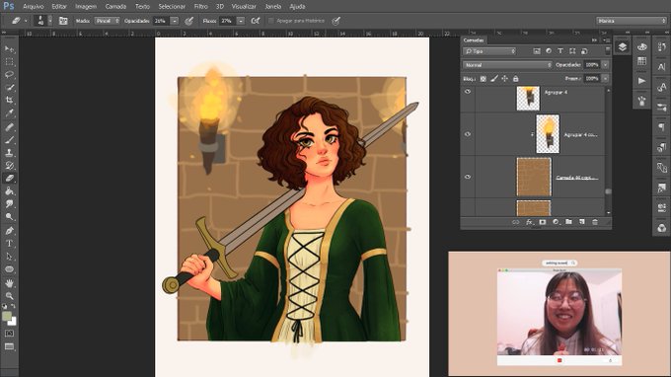Click the link layers icon
The image size is (671, 377).
tap(516, 222)
